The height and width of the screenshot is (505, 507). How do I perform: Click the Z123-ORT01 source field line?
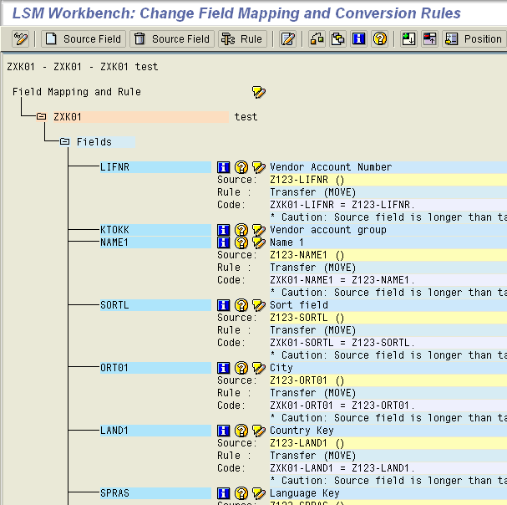(x=307, y=380)
